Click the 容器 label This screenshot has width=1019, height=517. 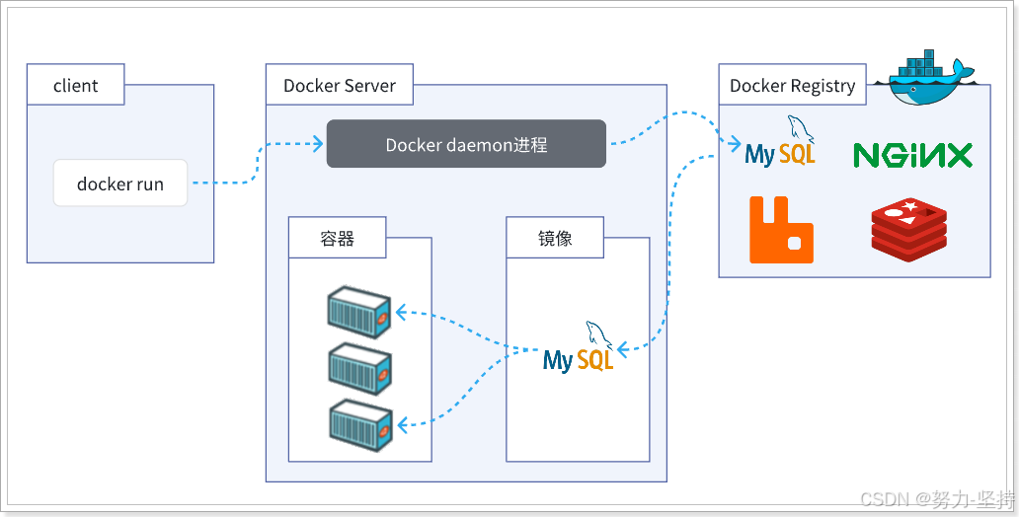(338, 238)
